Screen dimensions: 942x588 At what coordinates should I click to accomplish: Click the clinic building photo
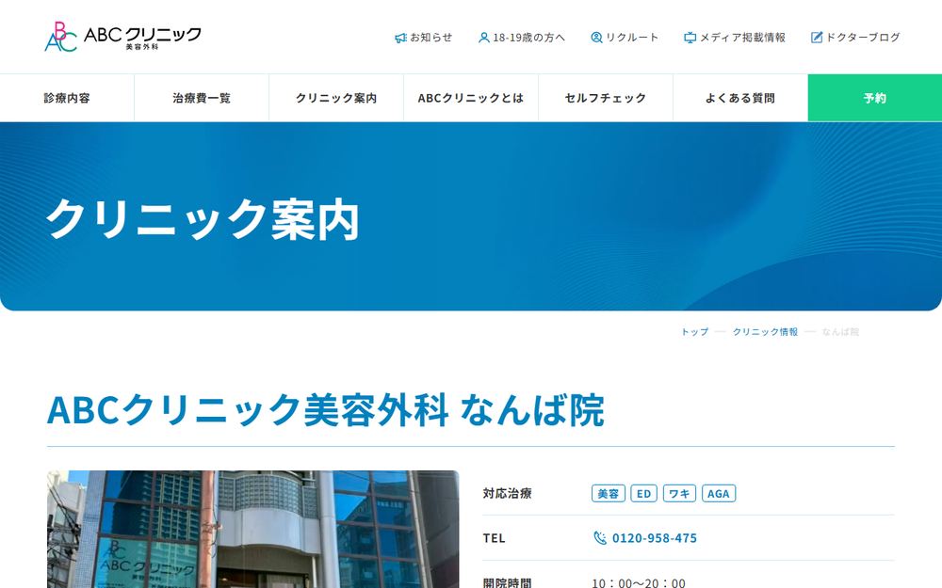(x=252, y=529)
